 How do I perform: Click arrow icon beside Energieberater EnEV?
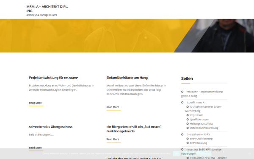(182, 134)
